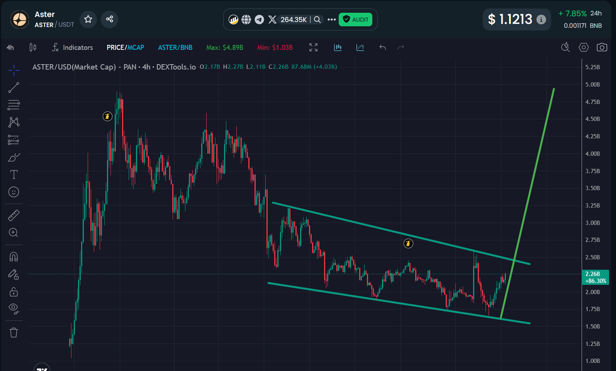
Task: Lock all drawings using the padlock icon
Action: (x=13, y=291)
